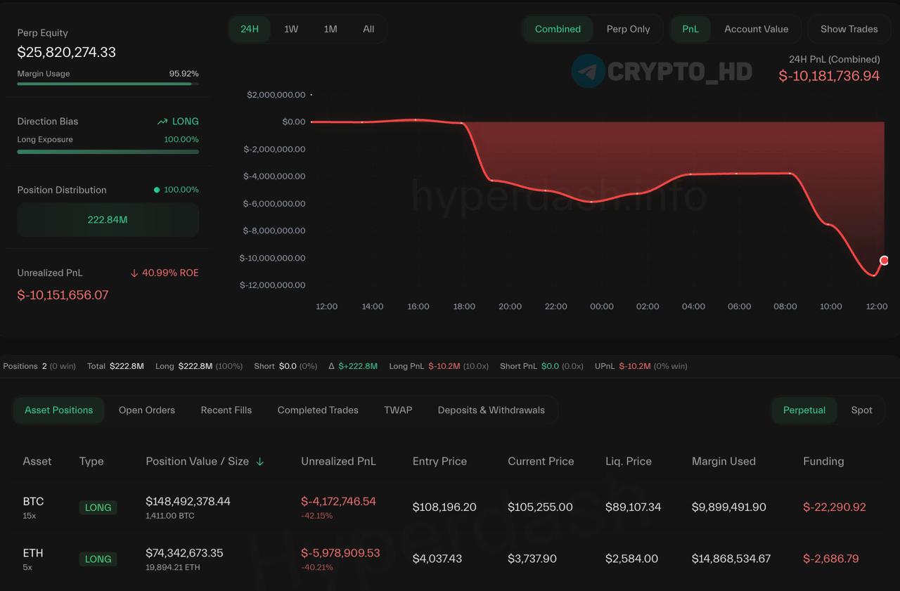
Task: Open the Deposits & Withdrawals tab
Action: [x=491, y=410]
